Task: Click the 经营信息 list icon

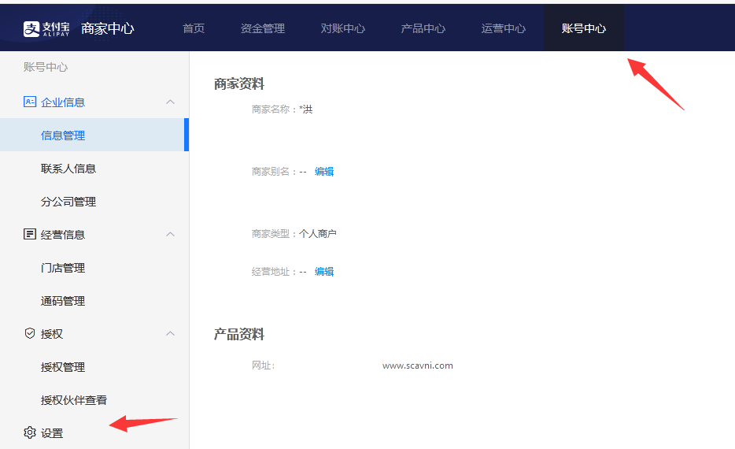Action: click(x=30, y=234)
